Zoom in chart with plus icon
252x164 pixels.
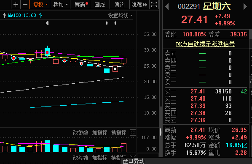(16, 5)
